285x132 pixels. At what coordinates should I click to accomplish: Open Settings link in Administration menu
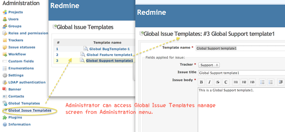(16, 75)
